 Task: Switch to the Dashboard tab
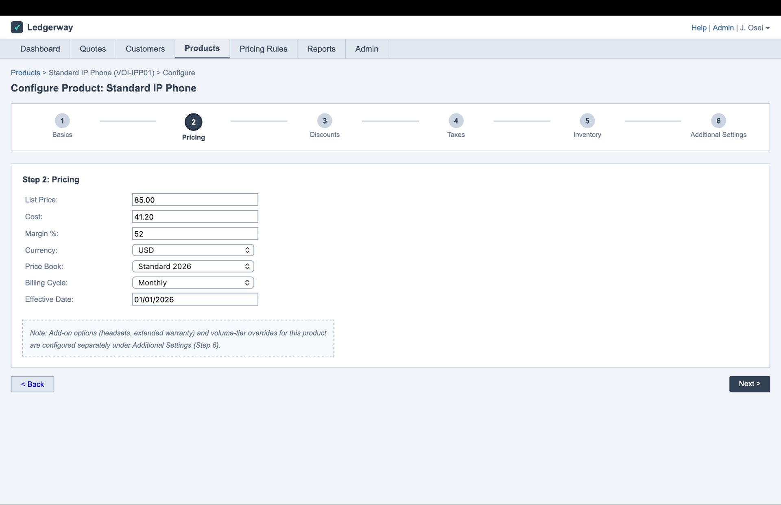[x=40, y=49]
